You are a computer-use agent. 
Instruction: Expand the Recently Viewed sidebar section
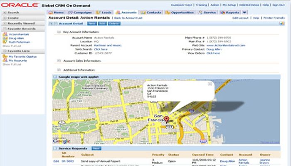click(5, 23)
